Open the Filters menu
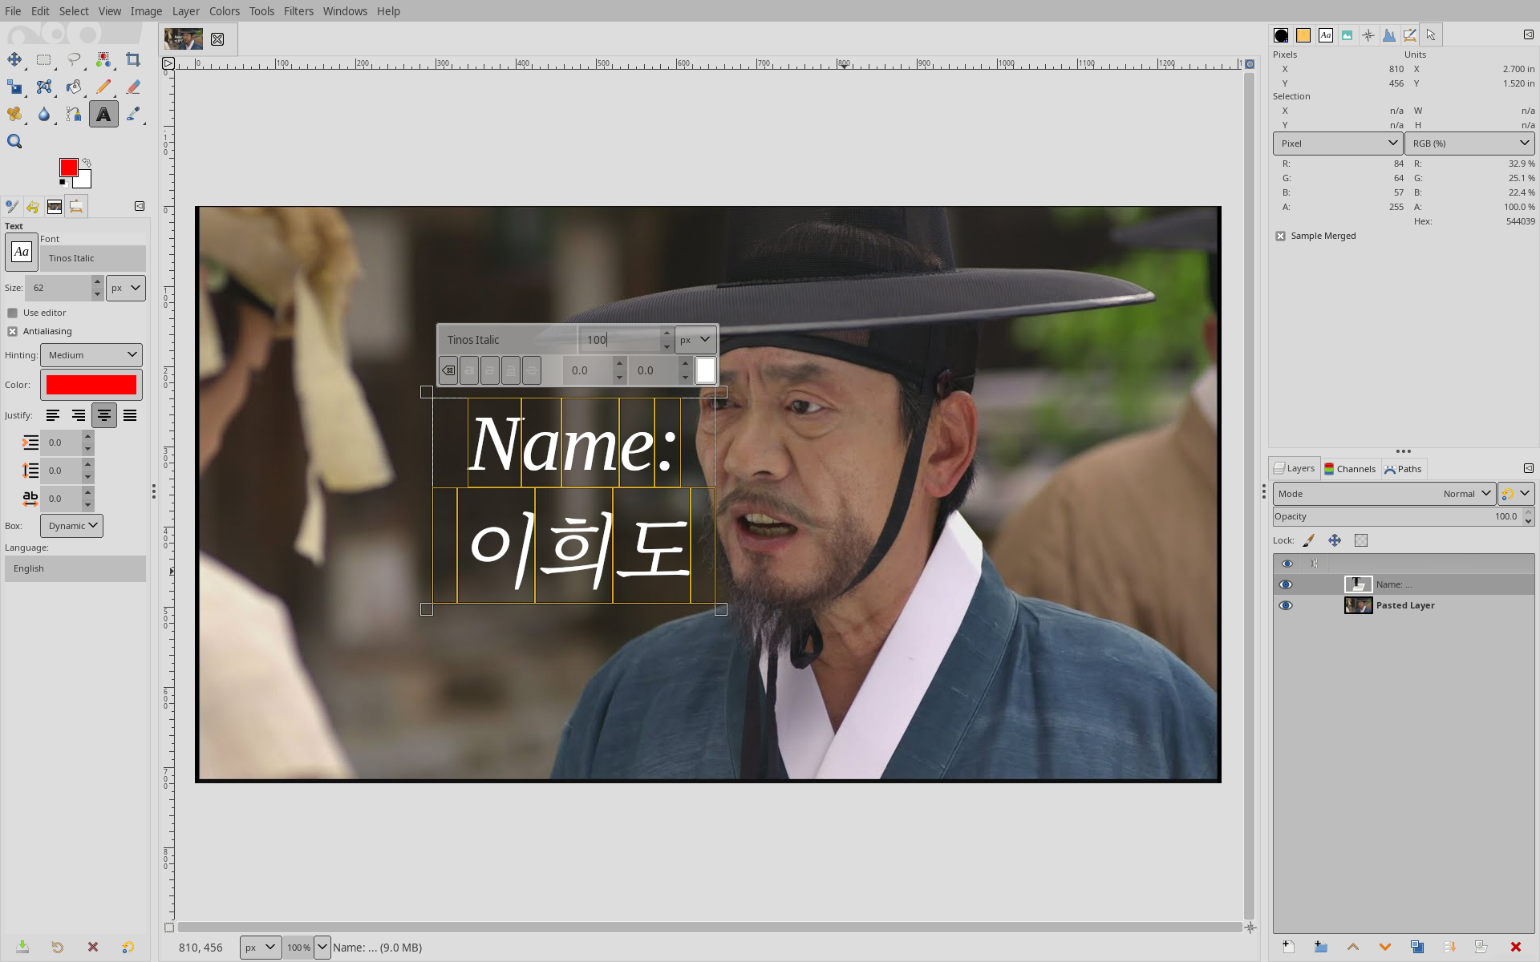The image size is (1540, 962). click(x=298, y=11)
